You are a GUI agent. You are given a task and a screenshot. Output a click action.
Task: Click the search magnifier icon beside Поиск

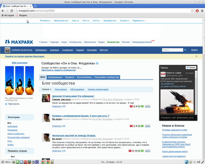pyautogui.click(x=185, y=50)
